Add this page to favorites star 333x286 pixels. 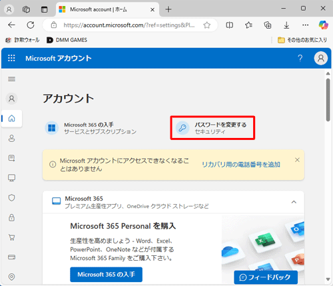(207, 25)
